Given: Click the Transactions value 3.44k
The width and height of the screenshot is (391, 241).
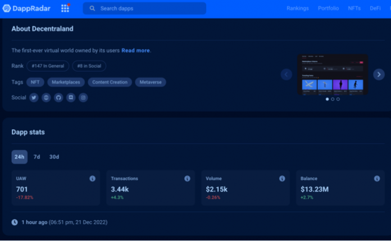Looking at the screenshot, I should (120, 189).
